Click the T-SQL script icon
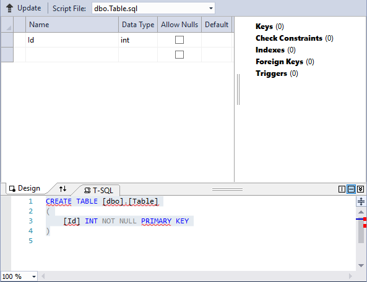 [x=87, y=191]
